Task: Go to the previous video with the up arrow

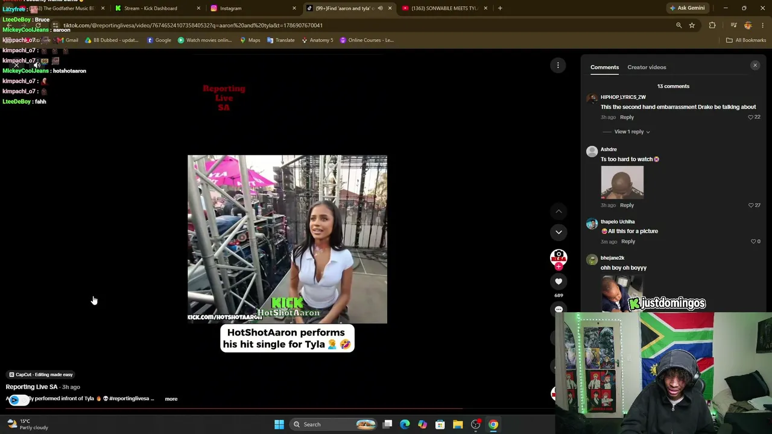Action: click(x=558, y=211)
